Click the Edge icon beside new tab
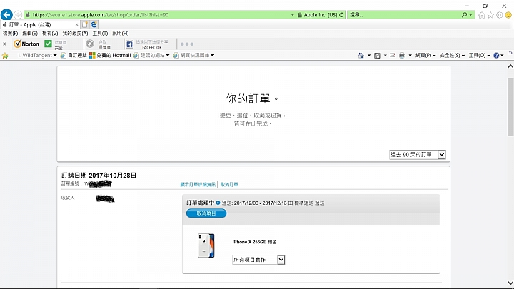 coord(94,24)
